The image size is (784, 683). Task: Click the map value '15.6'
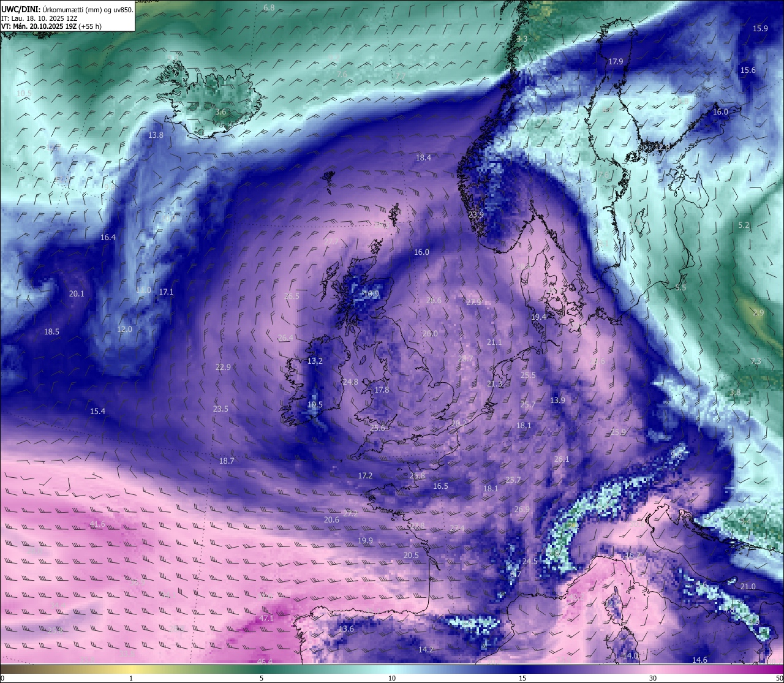pyautogui.click(x=748, y=70)
